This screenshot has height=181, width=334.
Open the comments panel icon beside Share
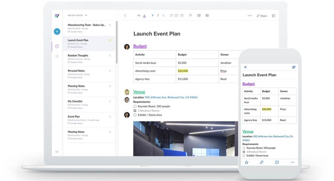[x=274, y=16]
